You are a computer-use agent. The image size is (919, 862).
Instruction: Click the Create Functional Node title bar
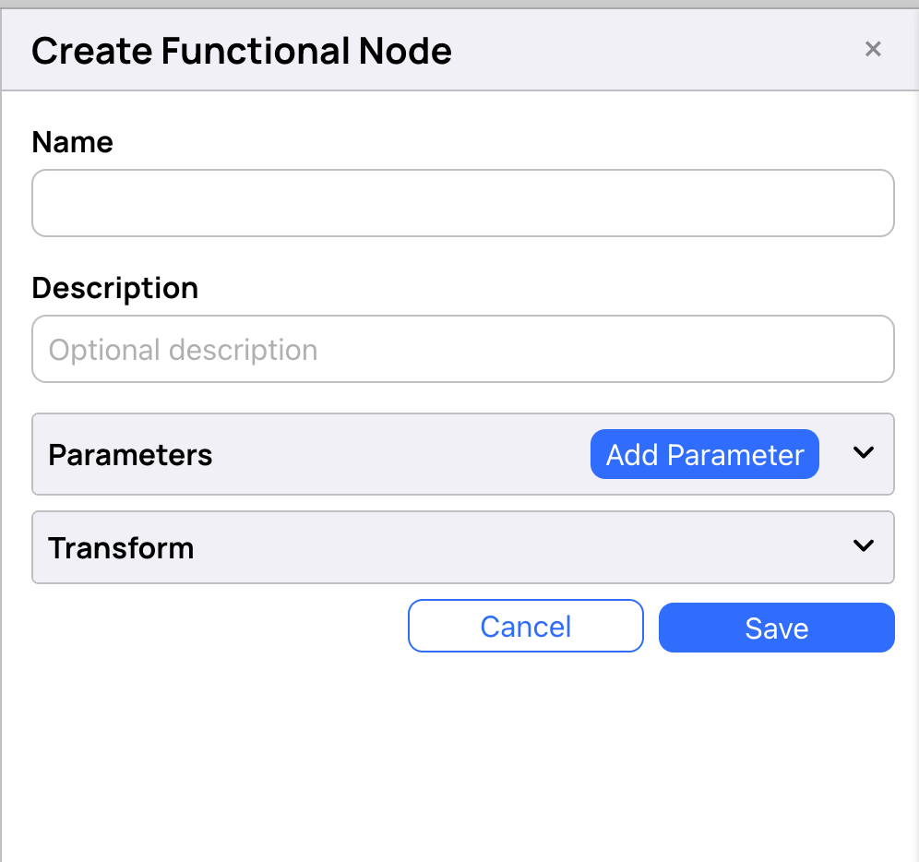[x=242, y=51]
